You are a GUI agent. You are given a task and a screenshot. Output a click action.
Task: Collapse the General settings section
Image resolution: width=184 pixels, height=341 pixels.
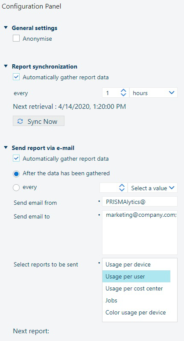(6, 28)
